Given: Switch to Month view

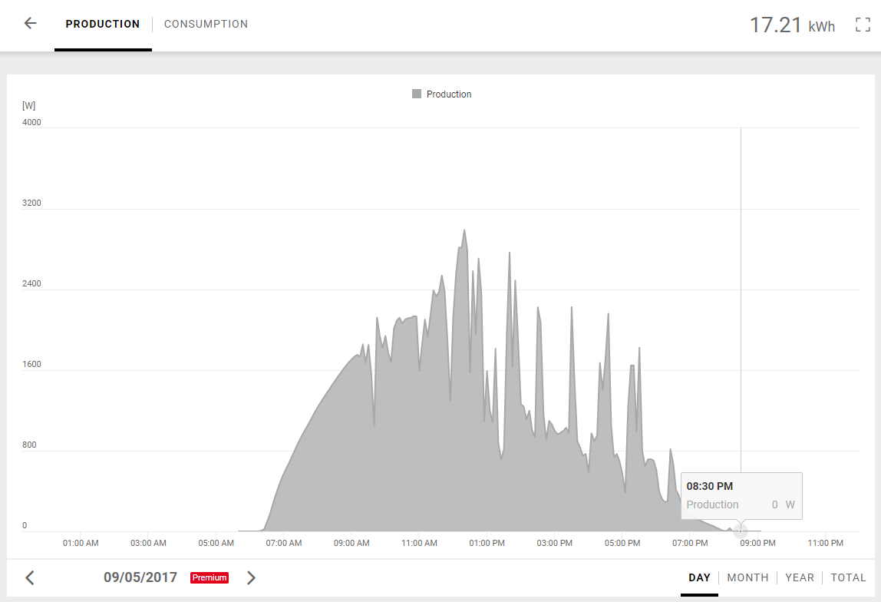Looking at the screenshot, I should pyautogui.click(x=747, y=577).
